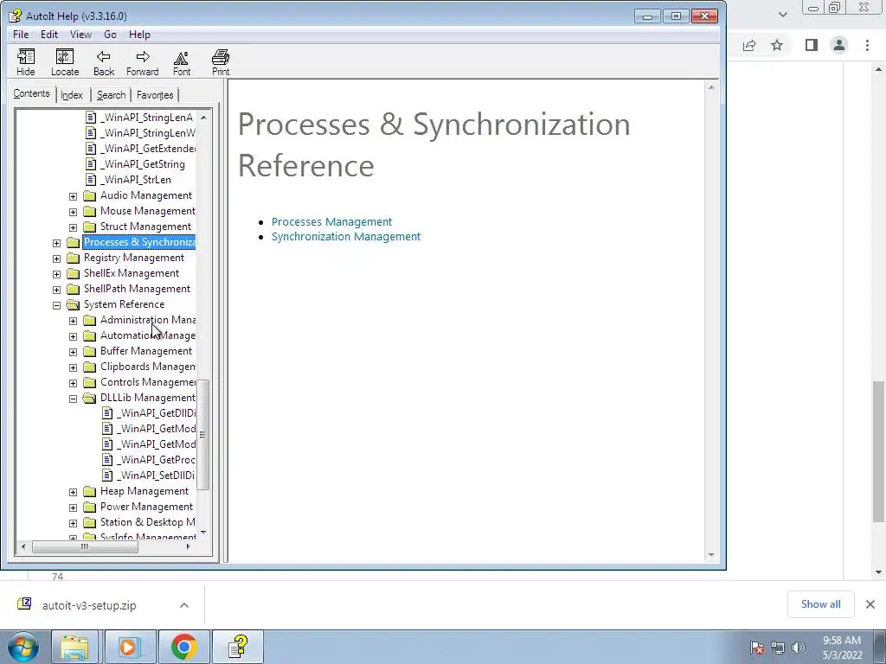
Task: Expand the Heap Management folder
Action: pos(73,492)
